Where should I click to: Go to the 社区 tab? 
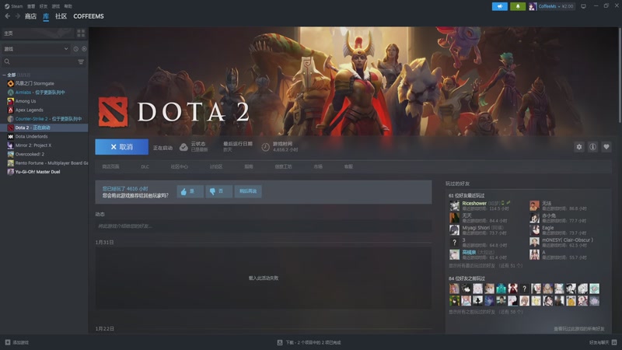pyautogui.click(x=61, y=16)
